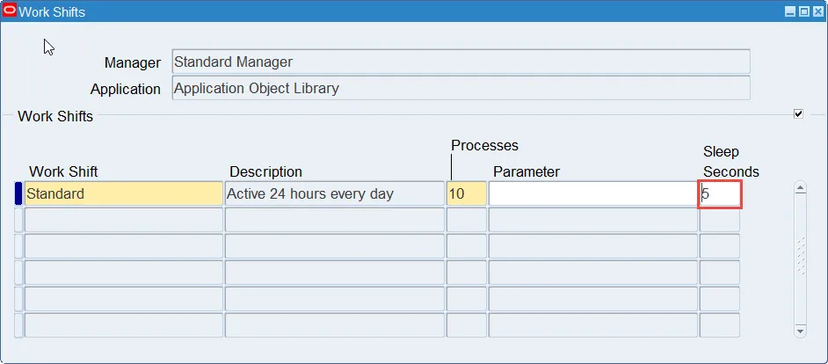Image resolution: width=828 pixels, height=364 pixels.
Task: Click the Sleep Seconds field showing 5
Action: pyautogui.click(x=720, y=194)
